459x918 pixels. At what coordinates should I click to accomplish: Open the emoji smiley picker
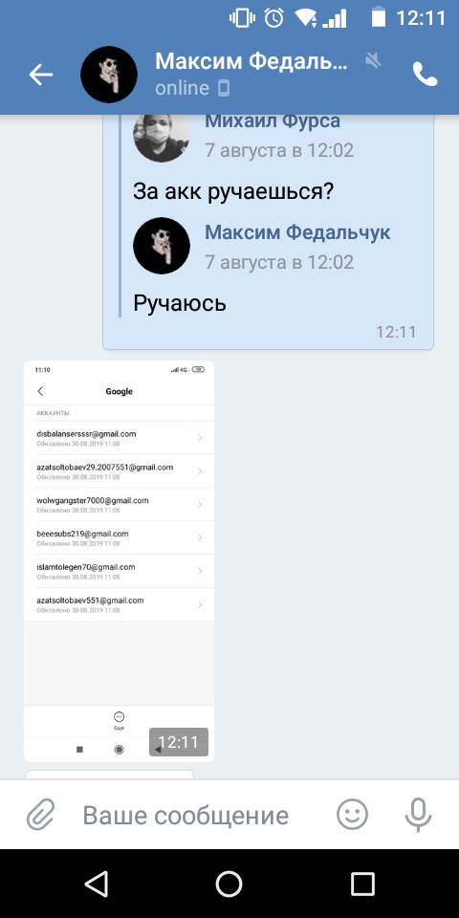tap(353, 815)
